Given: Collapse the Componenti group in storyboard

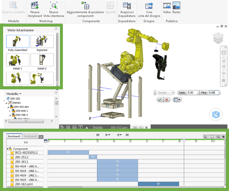Looking at the screenshot, I should pos(7,149).
